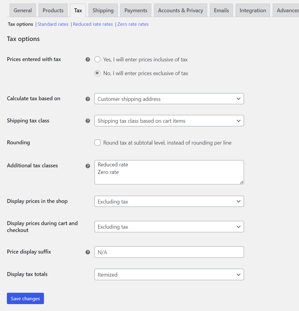
Task: Click help icon for Additional tax classes
Action: [88, 166]
